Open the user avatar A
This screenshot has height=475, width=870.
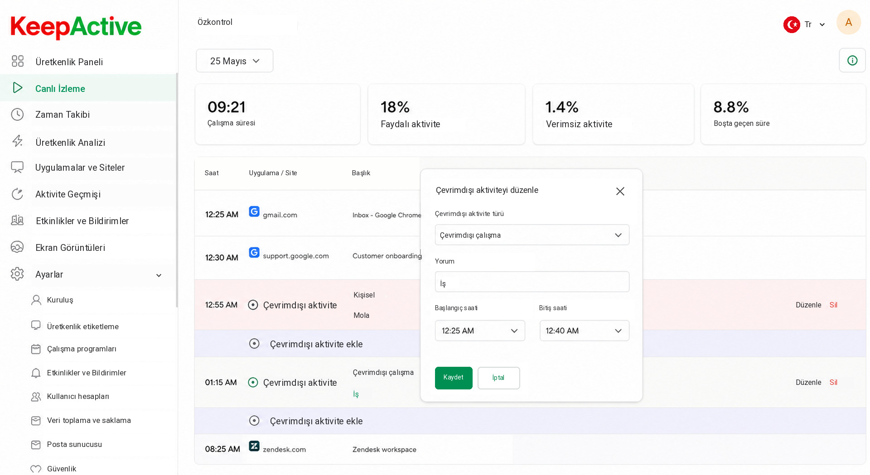click(848, 23)
